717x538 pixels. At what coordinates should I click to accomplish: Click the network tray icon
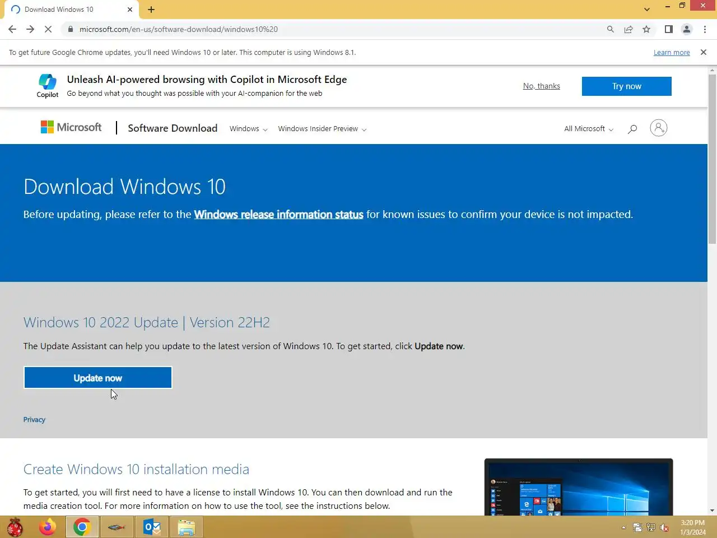point(651,527)
